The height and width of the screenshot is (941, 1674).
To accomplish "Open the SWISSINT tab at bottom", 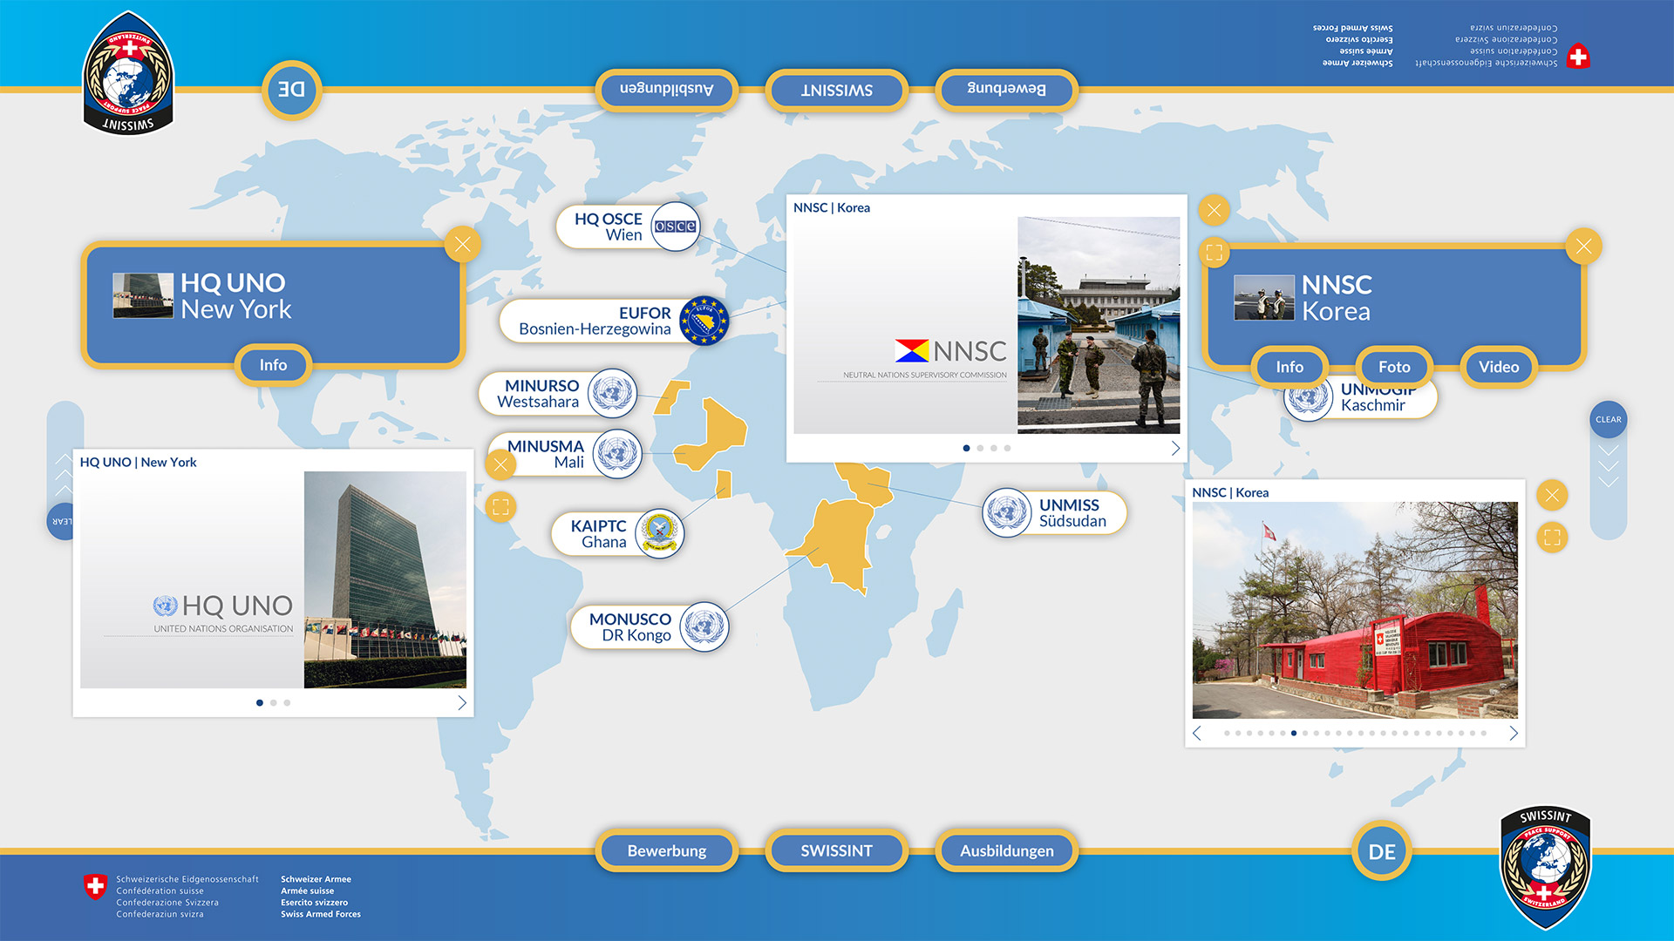I will pos(837,850).
